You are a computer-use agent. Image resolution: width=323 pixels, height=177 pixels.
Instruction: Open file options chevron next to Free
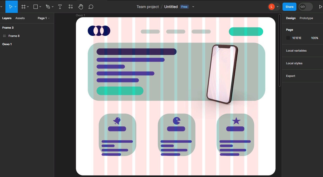pyautogui.click(x=193, y=7)
